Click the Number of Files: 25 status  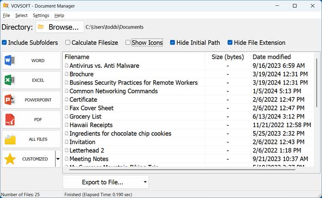(x=20, y=195)
